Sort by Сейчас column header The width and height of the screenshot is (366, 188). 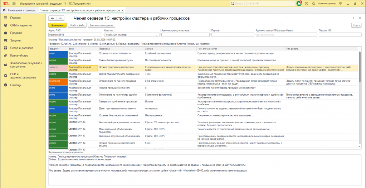tap(170, 49)
